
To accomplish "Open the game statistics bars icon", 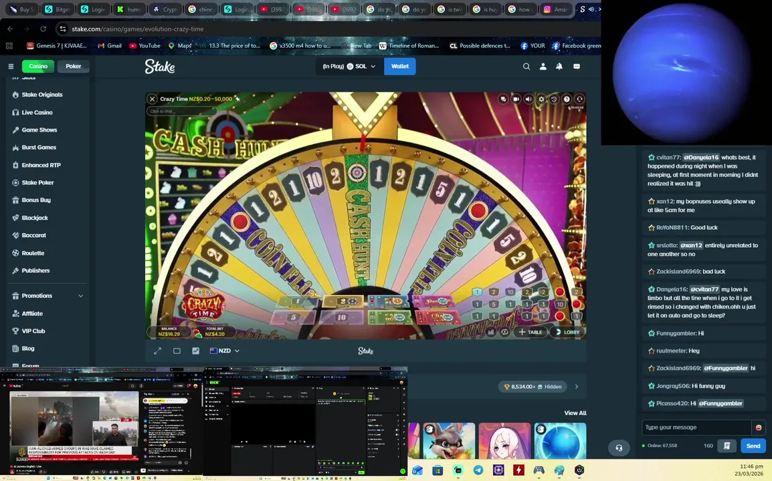I will [491, 332].
